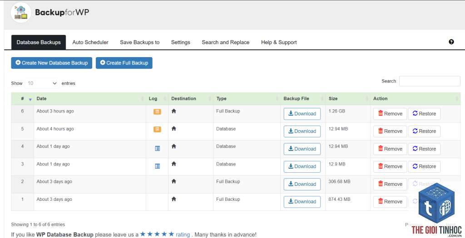This screenshot has width=465, height=238.
Task: Sort by the Date column header
Action: click(x=89, y=98)
